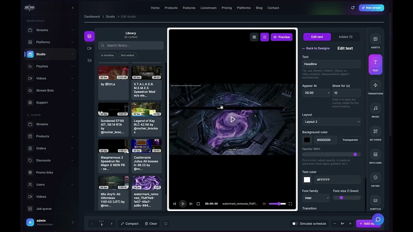Skip to previous clip in player

pos(174,204)
